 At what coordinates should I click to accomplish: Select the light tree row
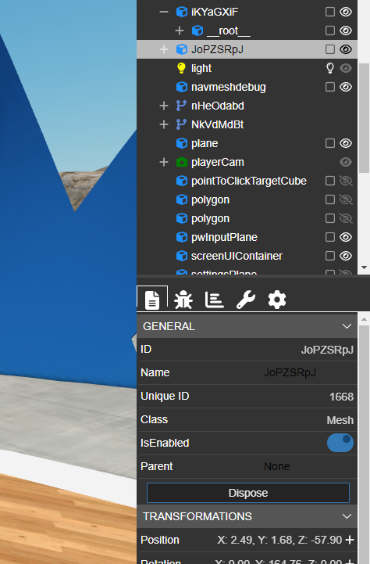pos(247,68)
